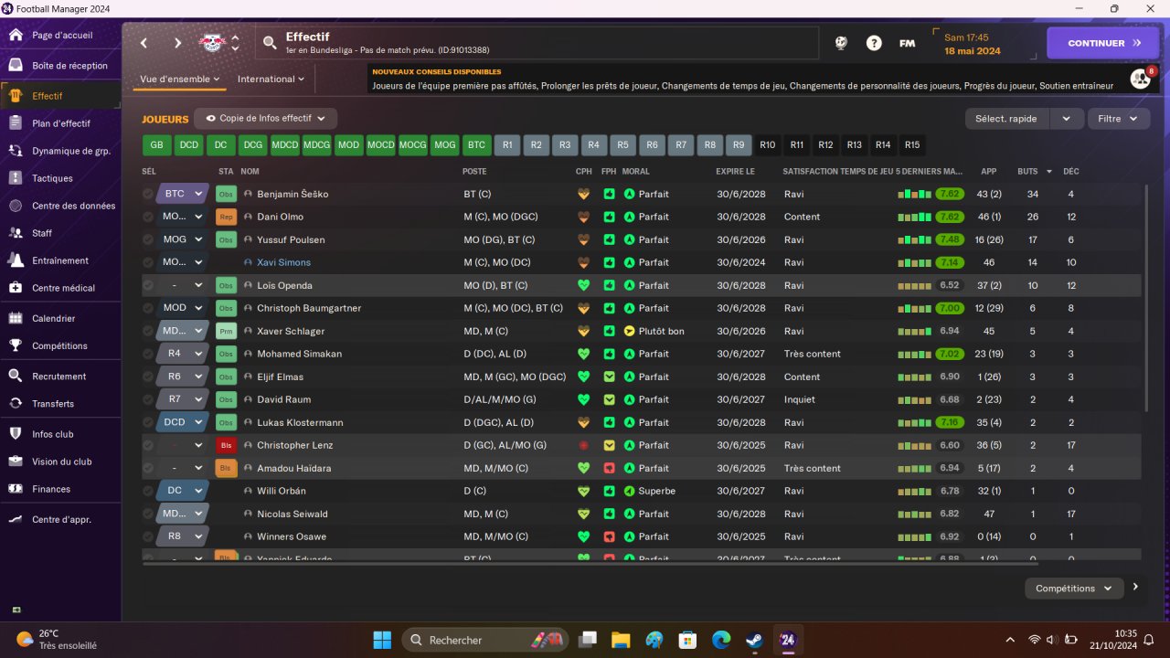Select Yussuf Poulsen's row checkbox
The image size is (1170, 658).
[x=148, y=239]
